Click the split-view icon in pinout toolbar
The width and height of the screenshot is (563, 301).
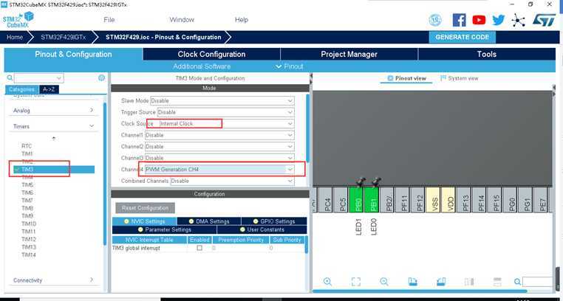(469, 282)
